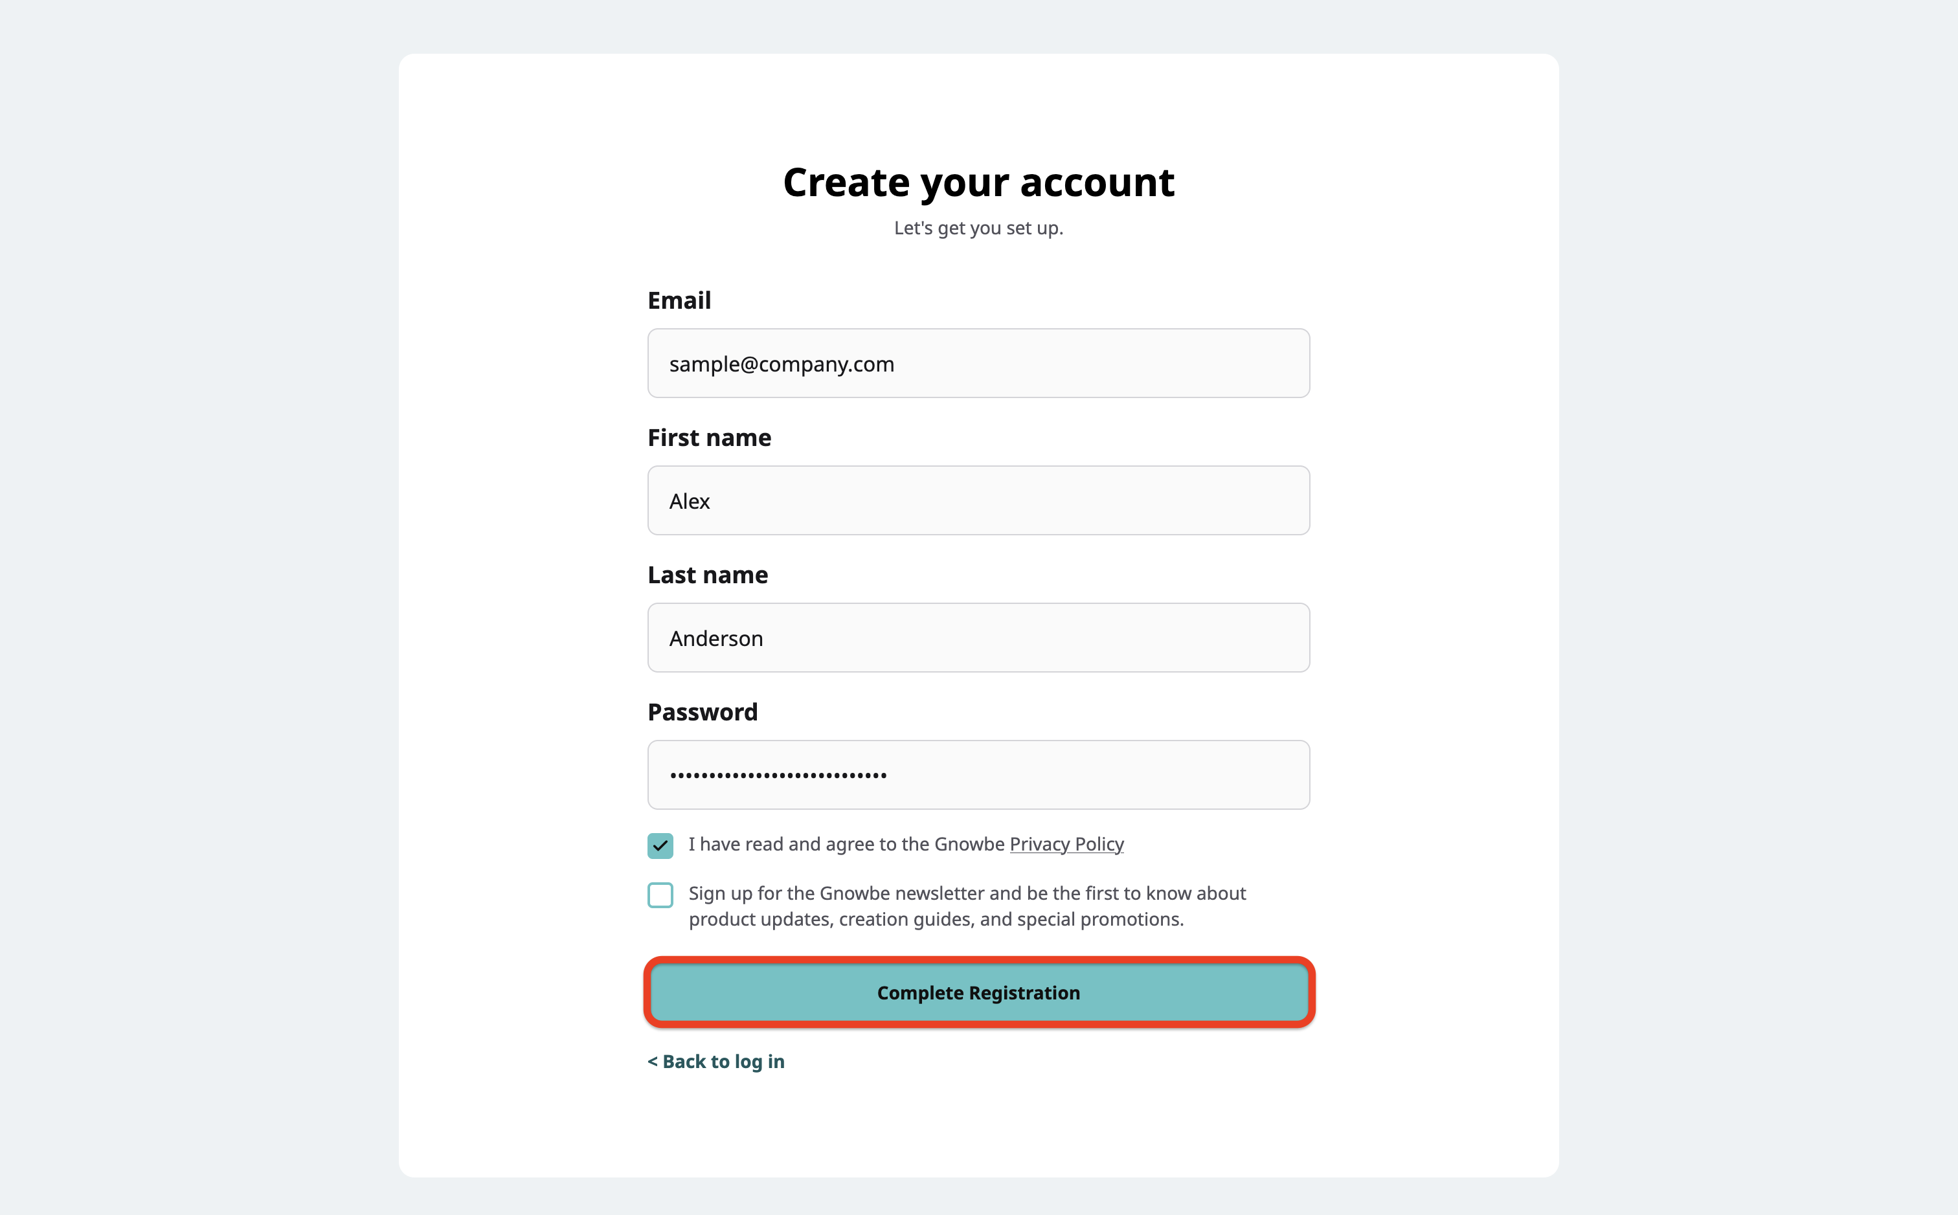Click the Create your account heading

[979, 183]
